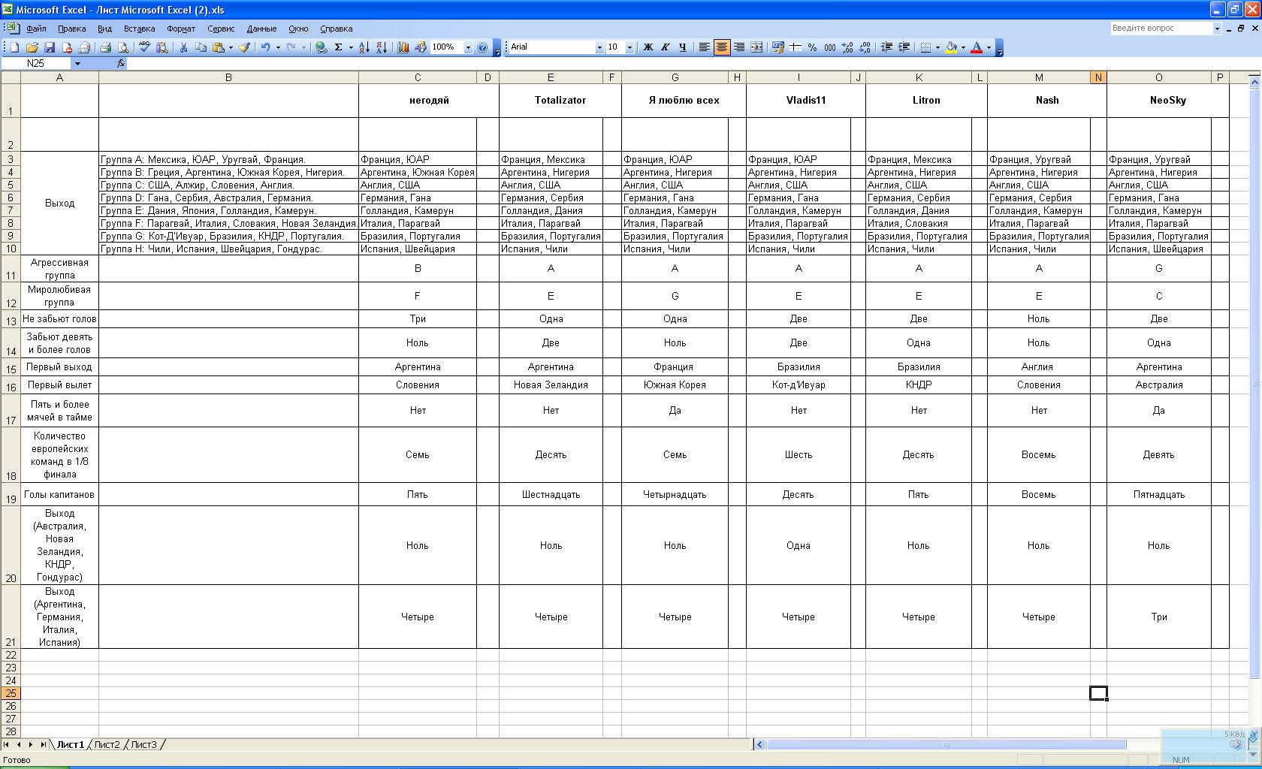The height and width of the screenshot is (769, 1262).
Task: Open the Формат menu
Action: (x=181, y=29)
